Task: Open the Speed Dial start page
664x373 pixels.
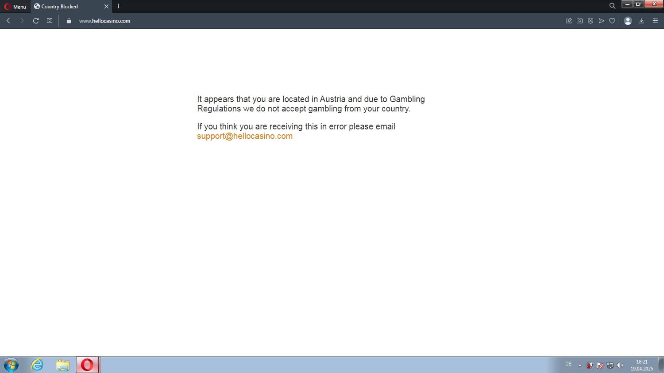Action: pos(50,21)
